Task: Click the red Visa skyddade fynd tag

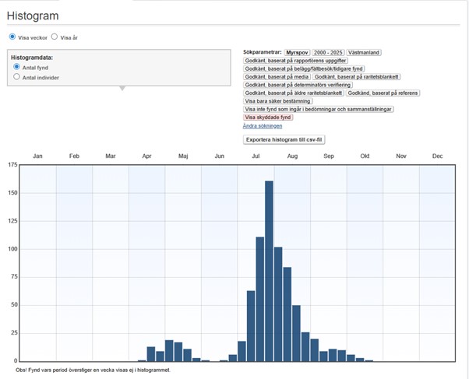Action: coord(268,118)
